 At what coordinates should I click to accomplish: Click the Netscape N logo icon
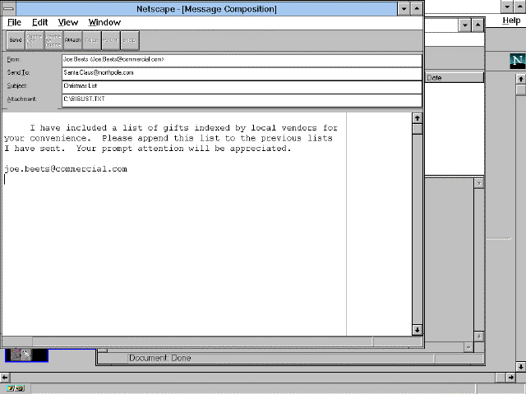[x=518, y=61]
